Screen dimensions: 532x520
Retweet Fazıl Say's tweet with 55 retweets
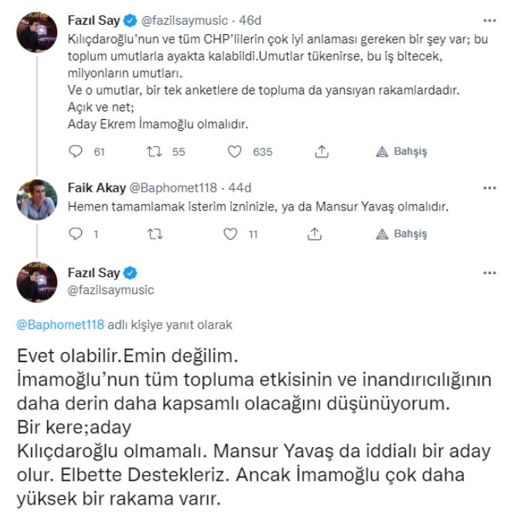(x=155, y=152)
